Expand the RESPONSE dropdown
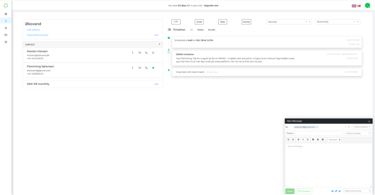 (x=359, y=22)
